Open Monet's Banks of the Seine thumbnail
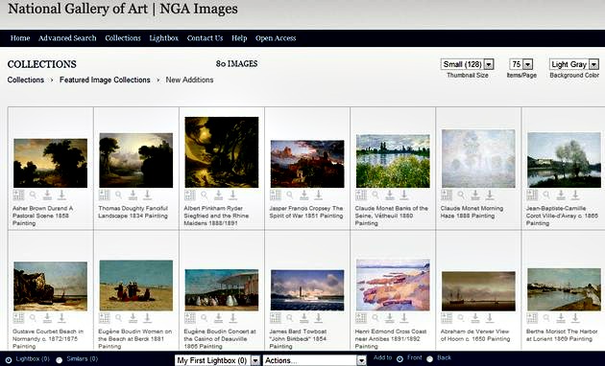The width and height of the screenshot is (605, 366). click(x=393, y=161)
